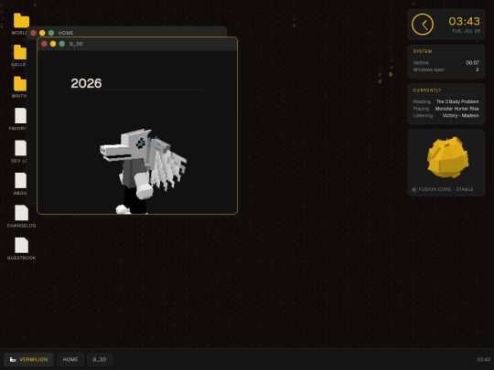Click FUSION CORE - STABLE status text

[446, 189]
